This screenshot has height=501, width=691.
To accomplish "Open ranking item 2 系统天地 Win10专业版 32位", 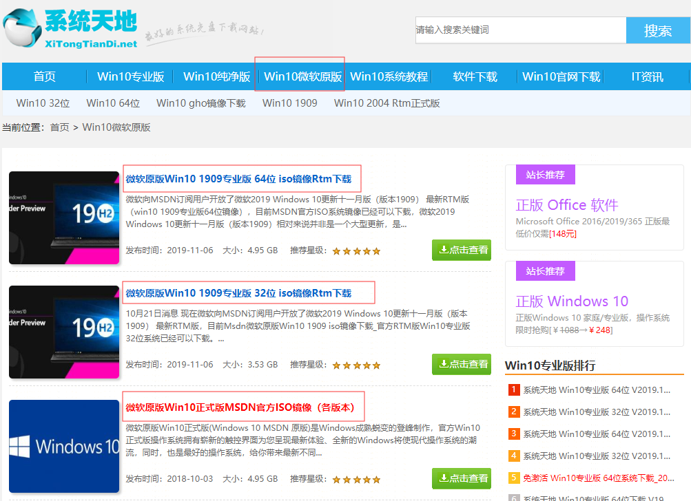I will click(597, 412).
